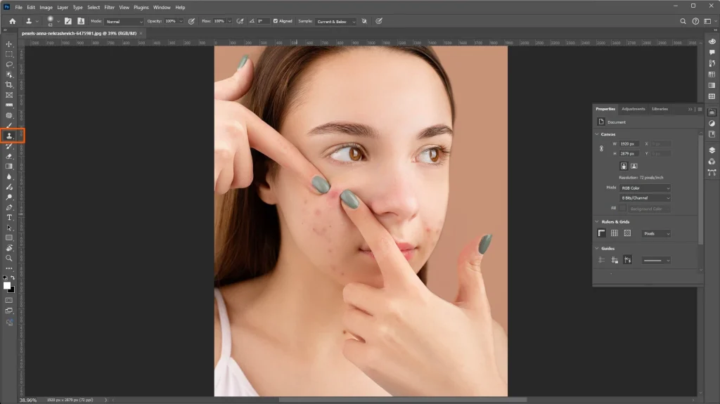Switch to the Libraries tab
The width and height of the screenshot is (720, 404).
(660, 110)
